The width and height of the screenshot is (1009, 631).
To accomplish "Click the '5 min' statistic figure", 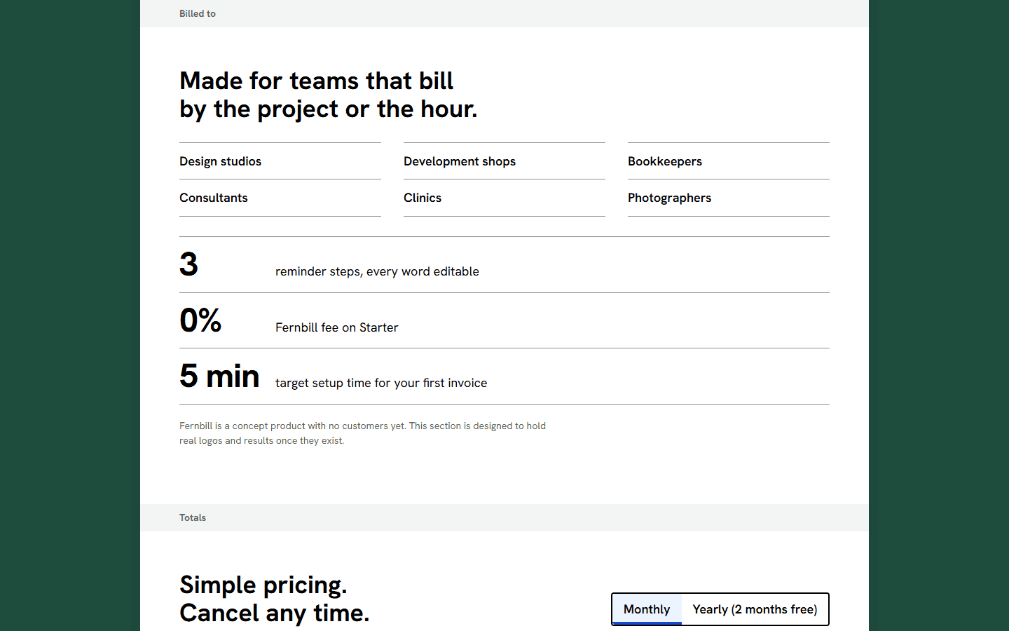I will [x=219, y=376].
